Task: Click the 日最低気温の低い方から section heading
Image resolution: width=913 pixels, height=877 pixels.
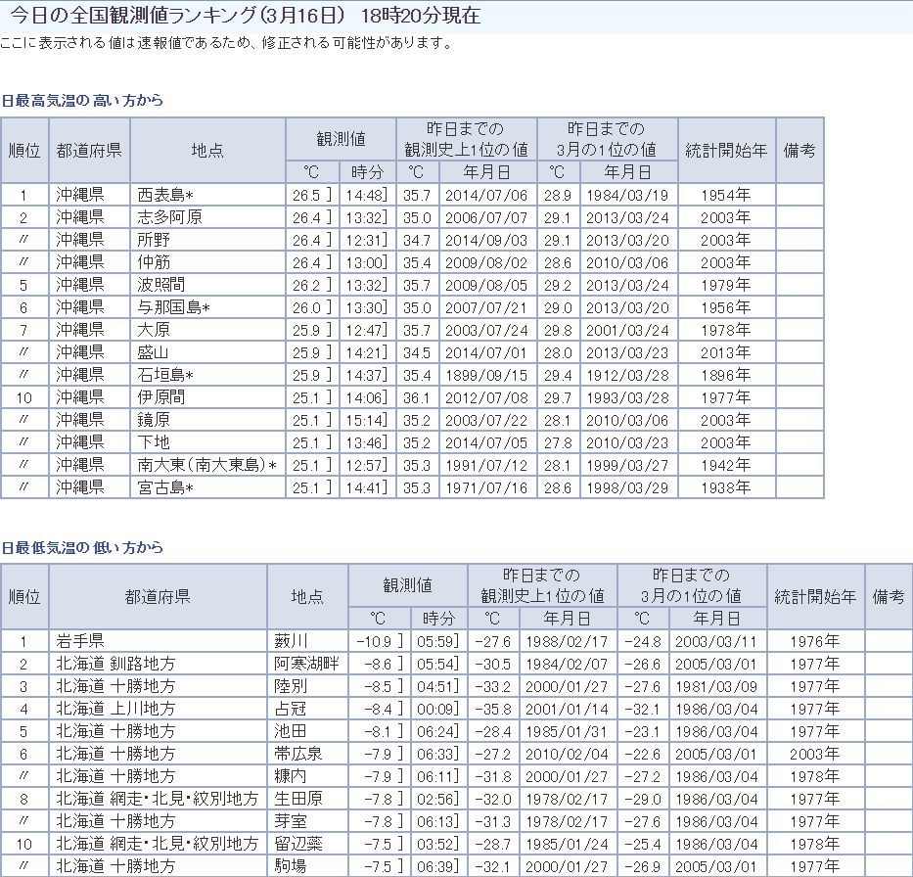Action: [82, 547]
